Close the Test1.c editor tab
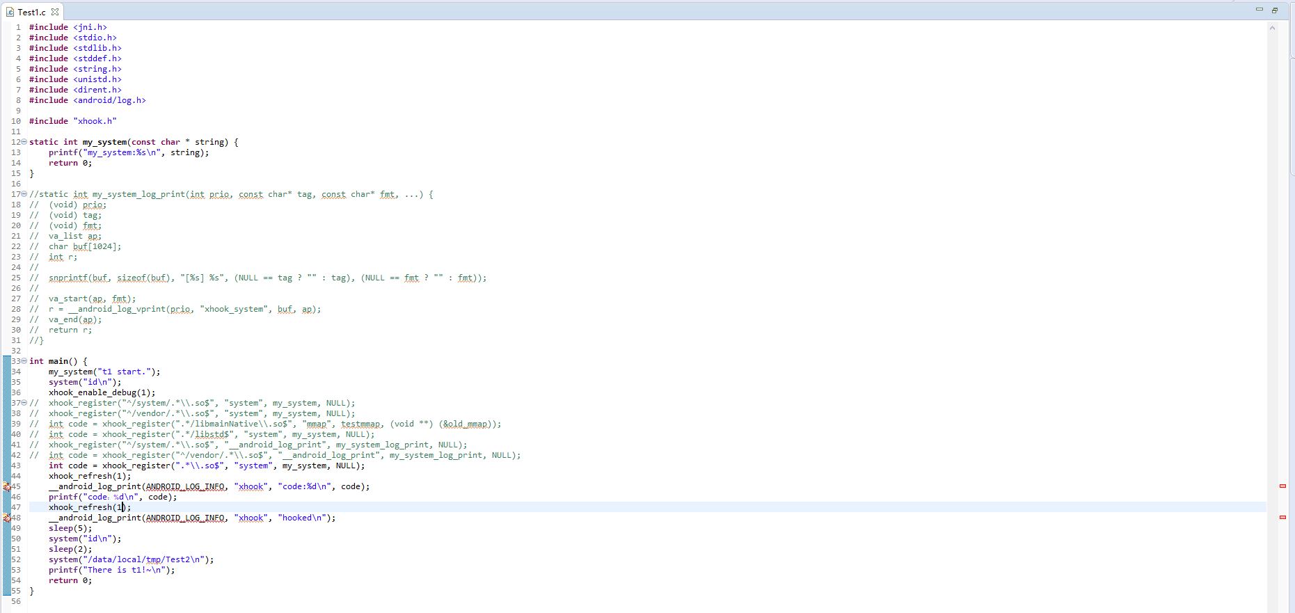 55,12
